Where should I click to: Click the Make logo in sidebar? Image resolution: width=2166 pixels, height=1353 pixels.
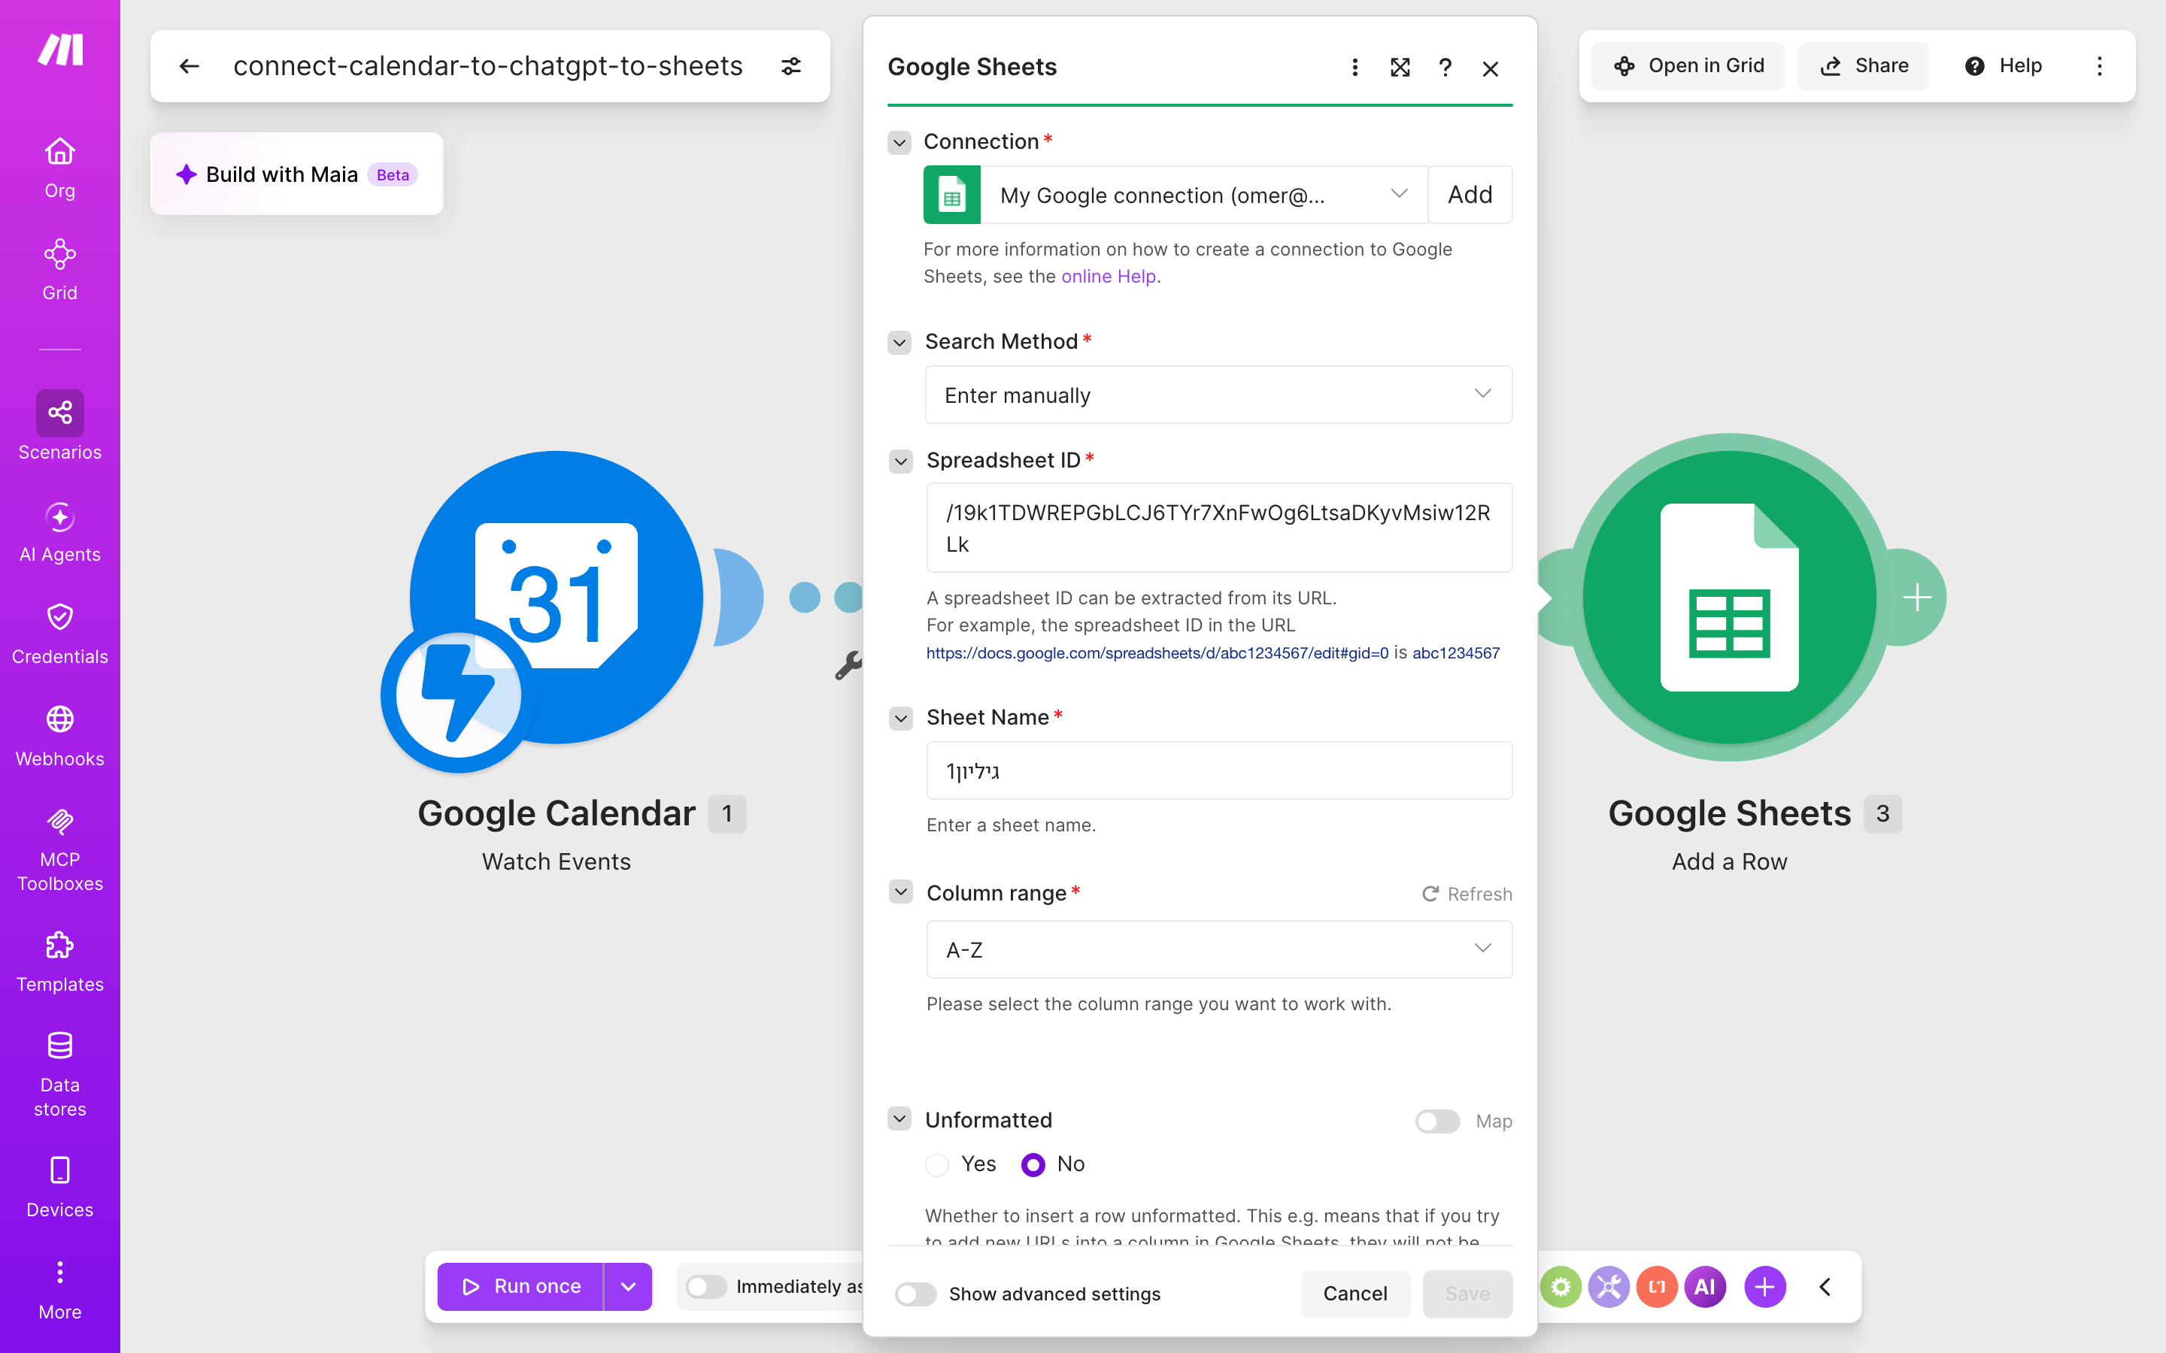60,50
